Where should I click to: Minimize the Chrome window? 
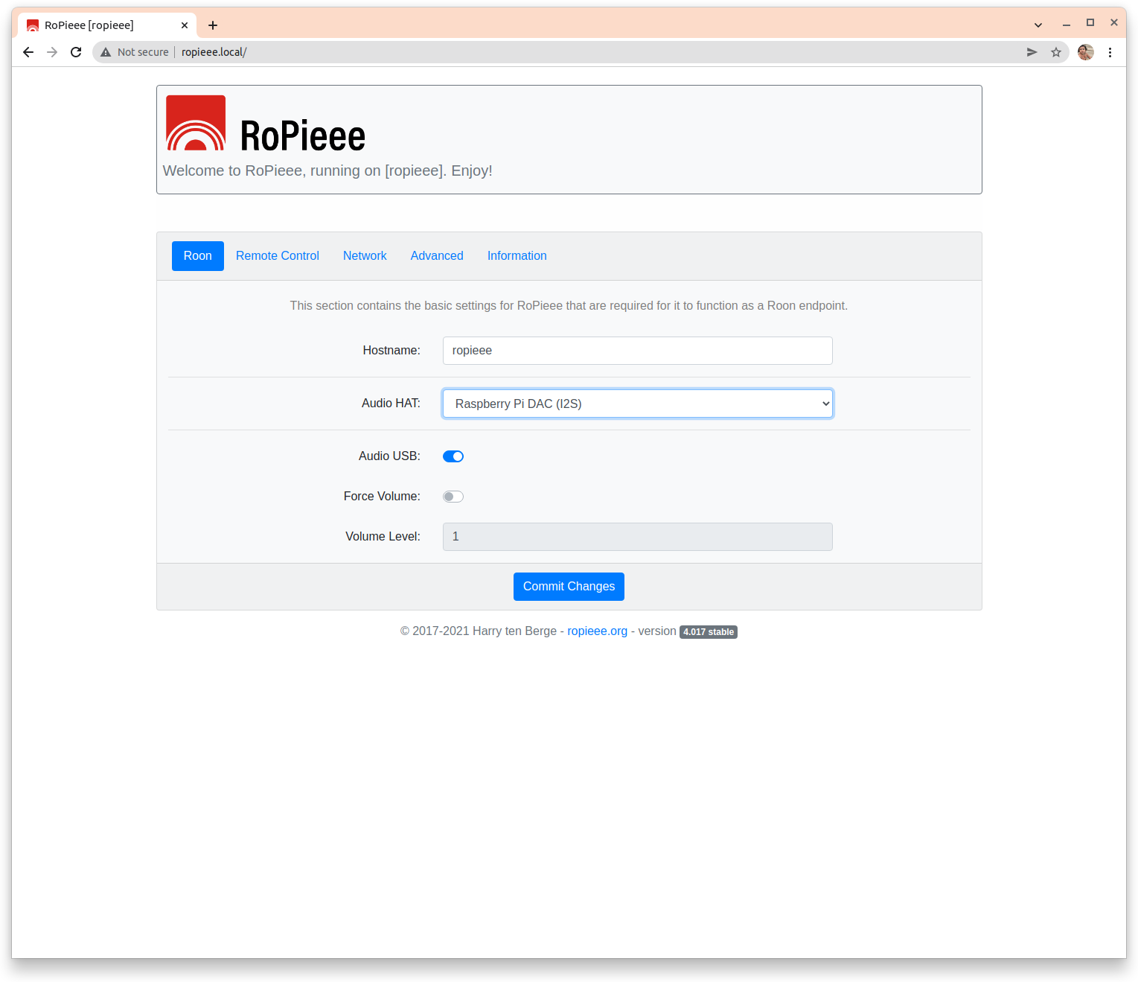pyautogui.click(x=1067, y=23)
